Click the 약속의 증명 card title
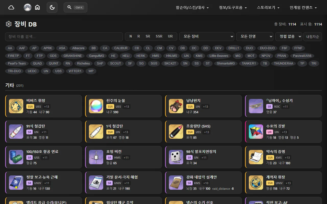This screenshot has height=204, width=327. [x=276, y=151]
